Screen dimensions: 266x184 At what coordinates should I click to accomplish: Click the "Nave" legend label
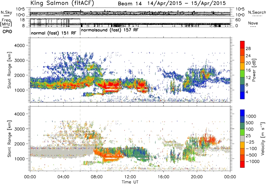tap(253, 23)
